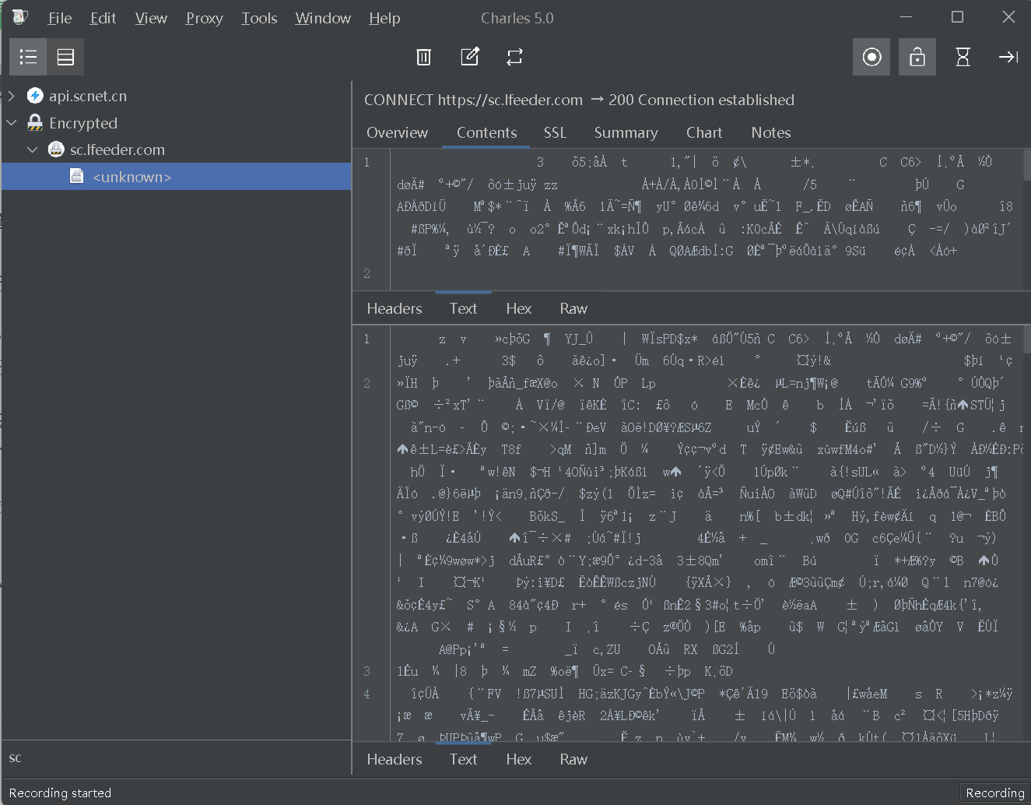Minimize the Charles window
This screenshot has width=1031, height=805.
(906, 16)
